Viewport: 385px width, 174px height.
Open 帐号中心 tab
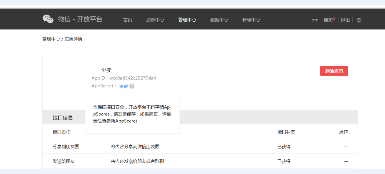click(x=251, y=20)
